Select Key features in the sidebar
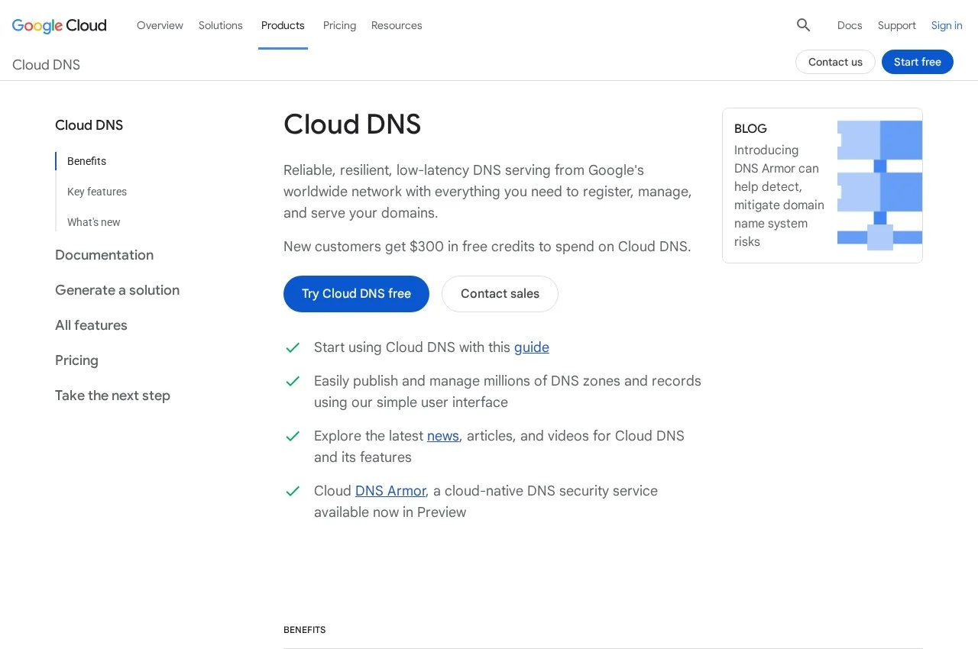The image size is (978, 649). pyautogui.click(x=97, y=192)
